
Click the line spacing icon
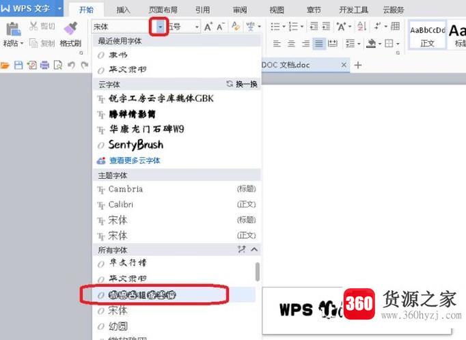point(351,44)
